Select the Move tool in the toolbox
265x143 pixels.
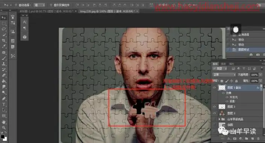pos(3,18)
